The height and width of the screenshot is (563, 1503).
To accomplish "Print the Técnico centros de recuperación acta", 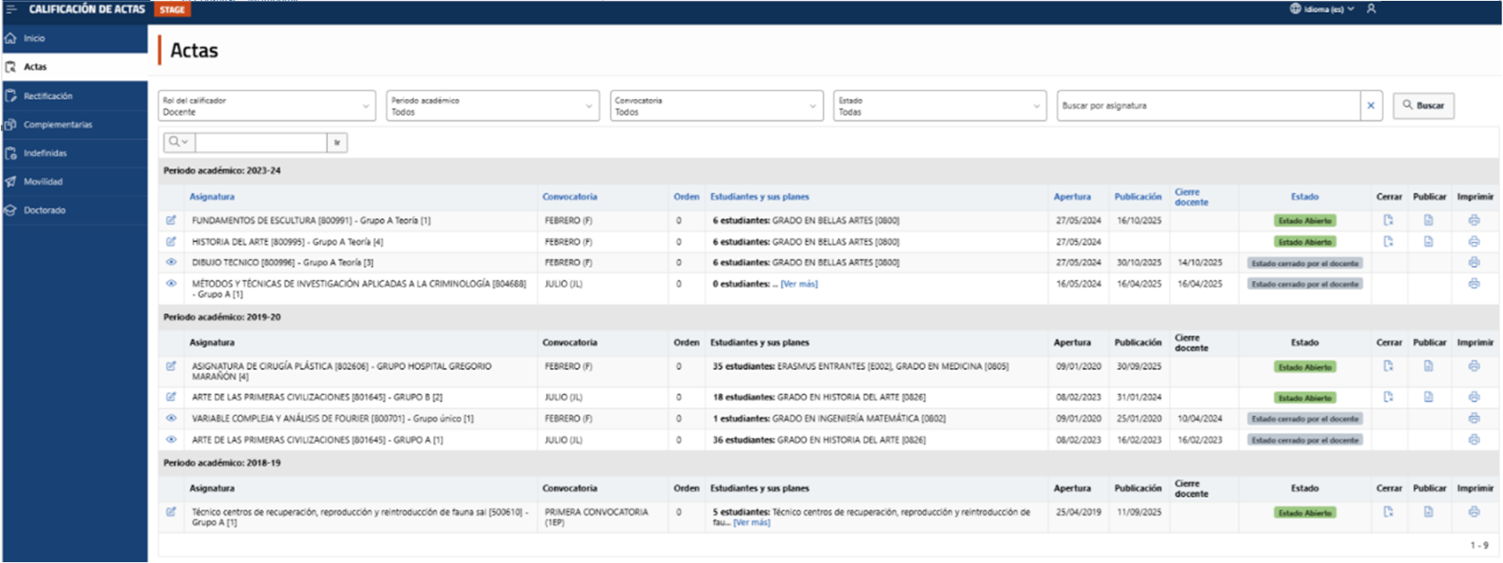I will tap(1474, 512).
